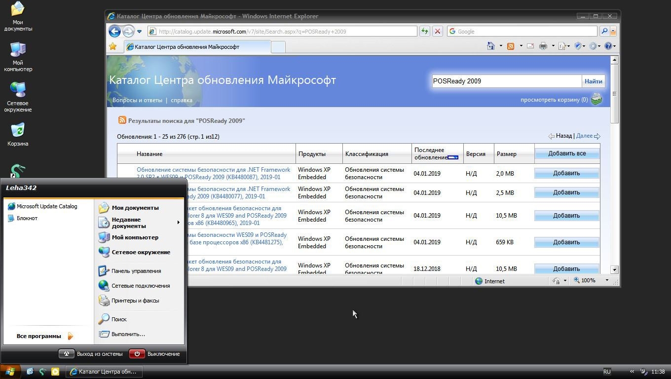The image size is (671, 379).
Task: Expand Недавние документы submenu
Action: (140, 223)
